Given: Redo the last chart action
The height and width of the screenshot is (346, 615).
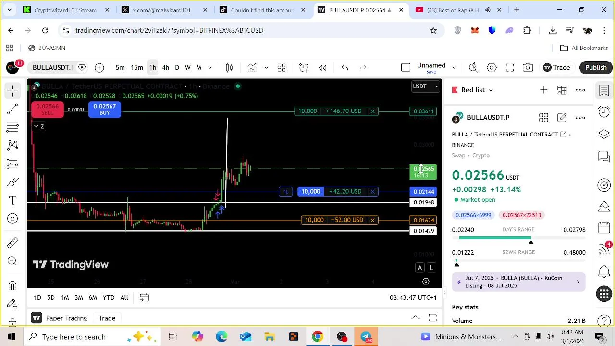Looking at the screenshot, I should [x=363, y=68].
